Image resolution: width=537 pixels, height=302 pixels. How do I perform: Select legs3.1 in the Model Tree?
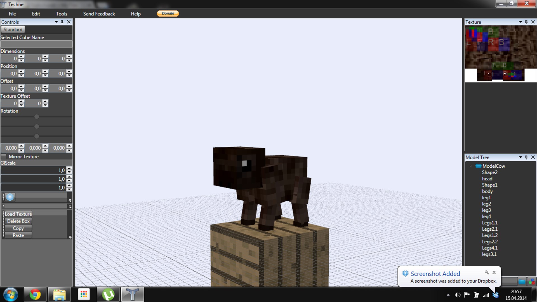pyautogui.click(x=489, y=254)
